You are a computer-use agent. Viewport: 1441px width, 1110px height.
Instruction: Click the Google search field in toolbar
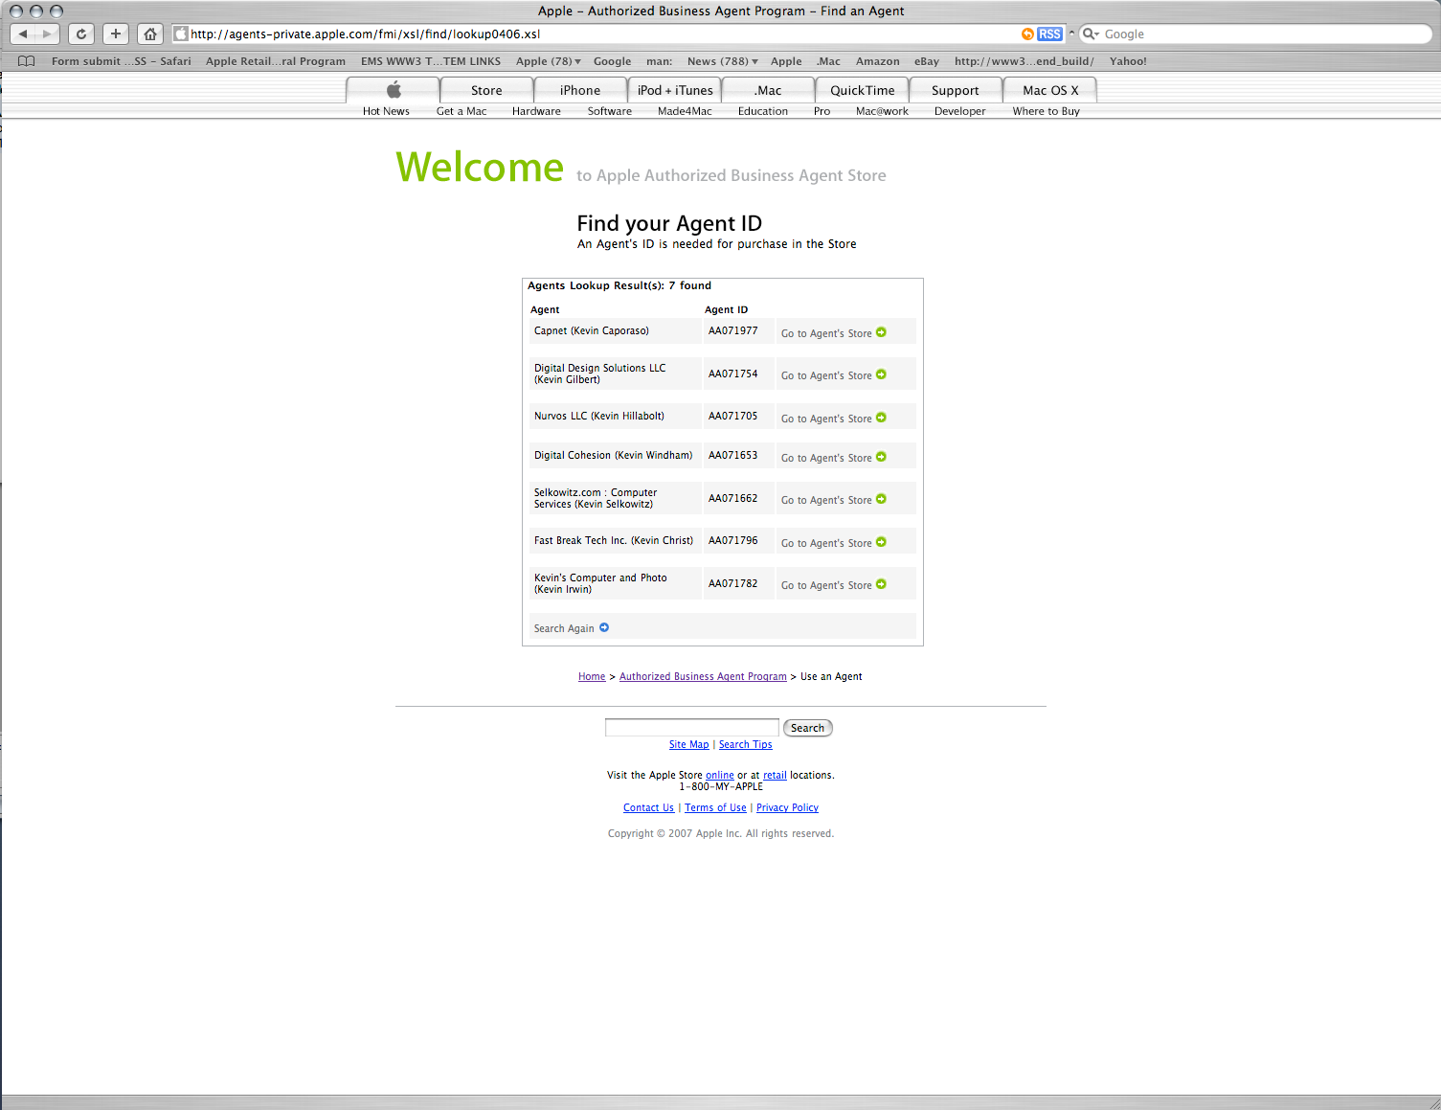click(1255, 34)
